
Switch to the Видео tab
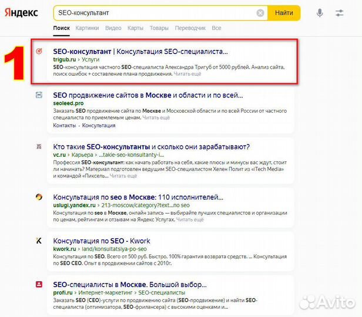click(113, 28)
